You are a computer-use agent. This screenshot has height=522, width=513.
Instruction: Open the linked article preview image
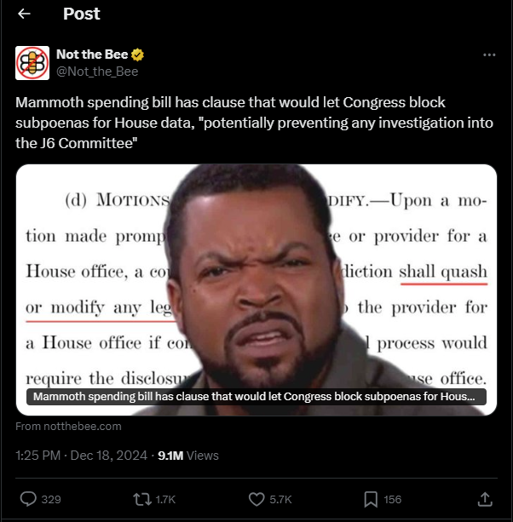256,290
